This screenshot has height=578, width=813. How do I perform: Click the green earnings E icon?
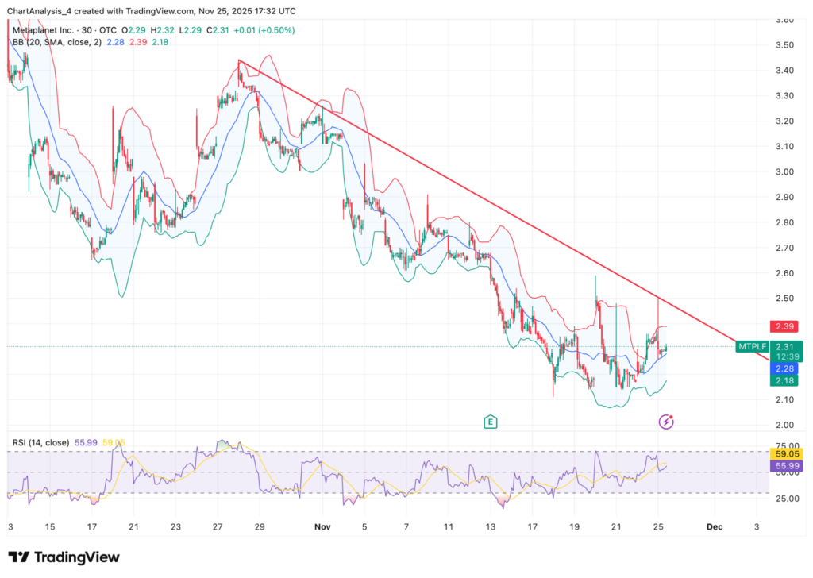point(491,422)
